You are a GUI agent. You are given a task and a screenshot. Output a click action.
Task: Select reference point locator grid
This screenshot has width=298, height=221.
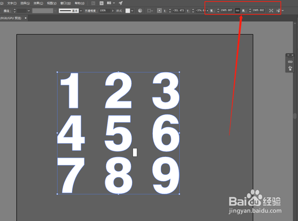159,11
